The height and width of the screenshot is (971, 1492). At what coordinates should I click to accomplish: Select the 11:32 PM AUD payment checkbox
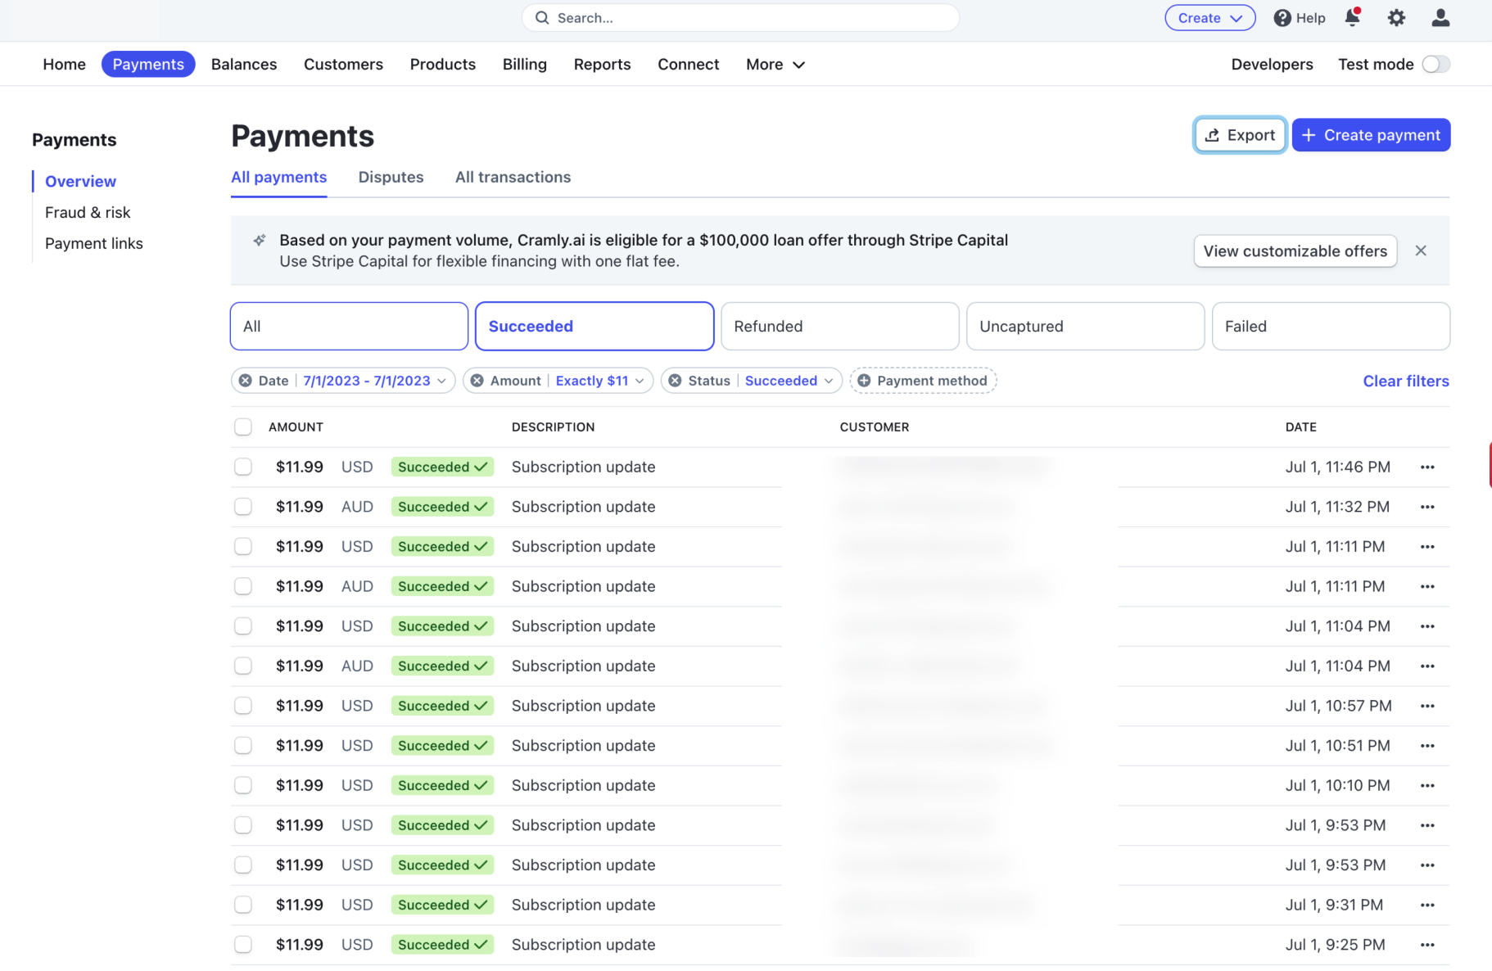point(243,507)
